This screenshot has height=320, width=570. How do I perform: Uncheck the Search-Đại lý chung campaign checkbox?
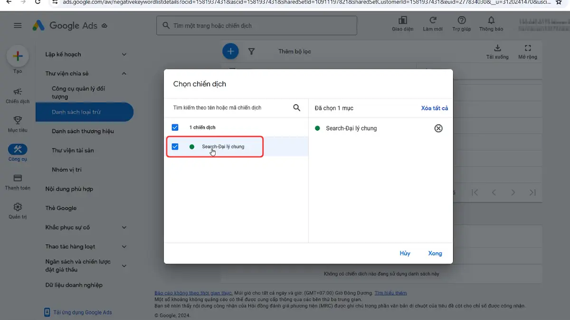(175, 146)
